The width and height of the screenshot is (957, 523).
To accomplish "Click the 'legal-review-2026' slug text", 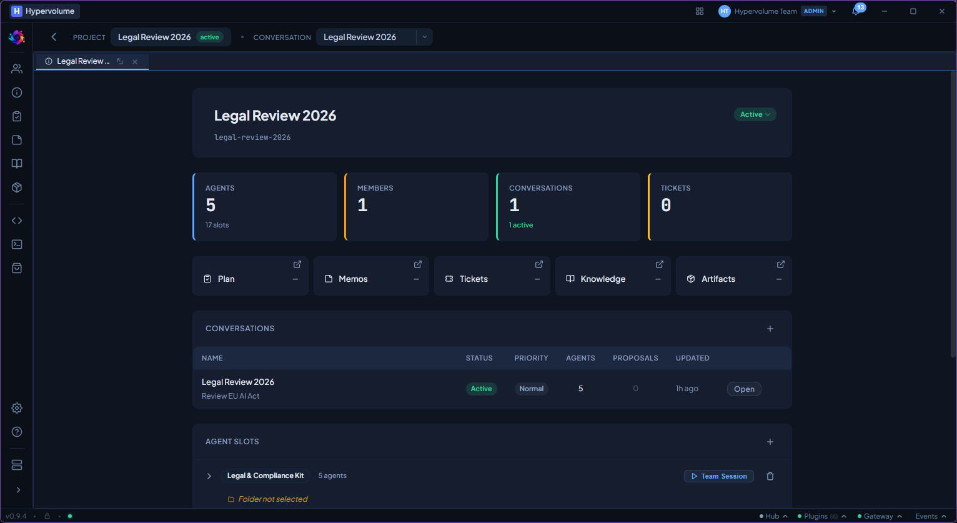I will tap(252, 137).
